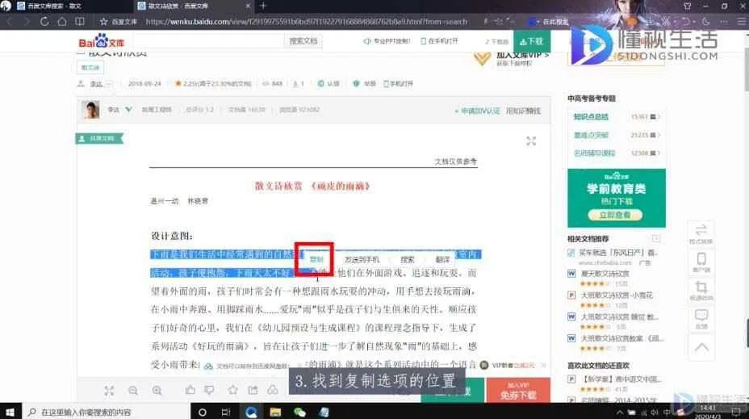This screenshot has width=749, height=419.
Task: Open File Explorer from taskbar
Action: (275, 412)
